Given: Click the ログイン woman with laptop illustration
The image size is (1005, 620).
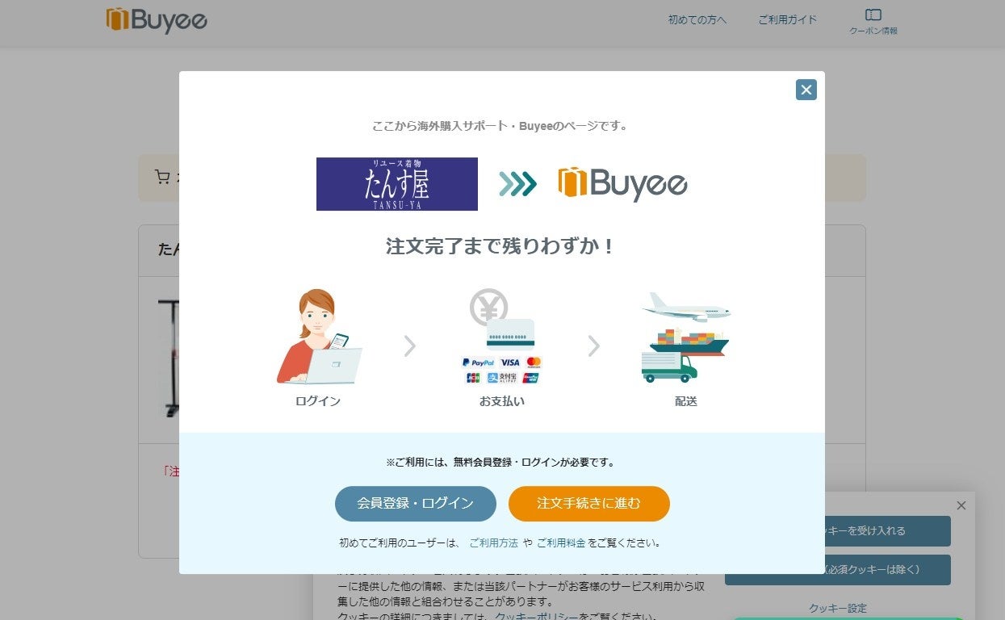Looking at the screenshot, I should tap(318, 337).
